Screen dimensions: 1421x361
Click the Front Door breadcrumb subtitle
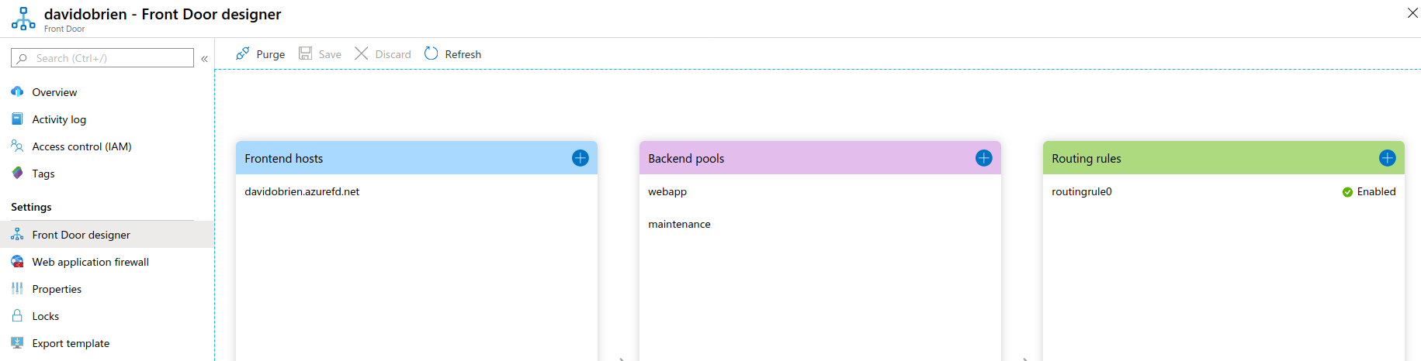[64, 29]
